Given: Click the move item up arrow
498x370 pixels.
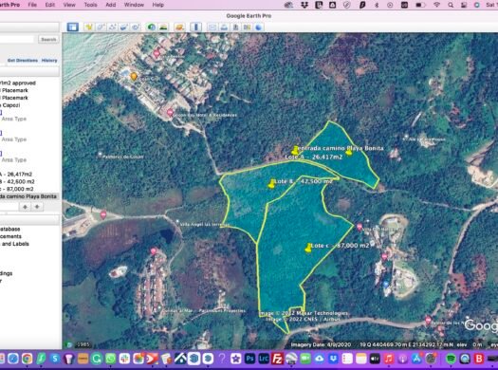Looking at the screenshot, I should [25, 207].
